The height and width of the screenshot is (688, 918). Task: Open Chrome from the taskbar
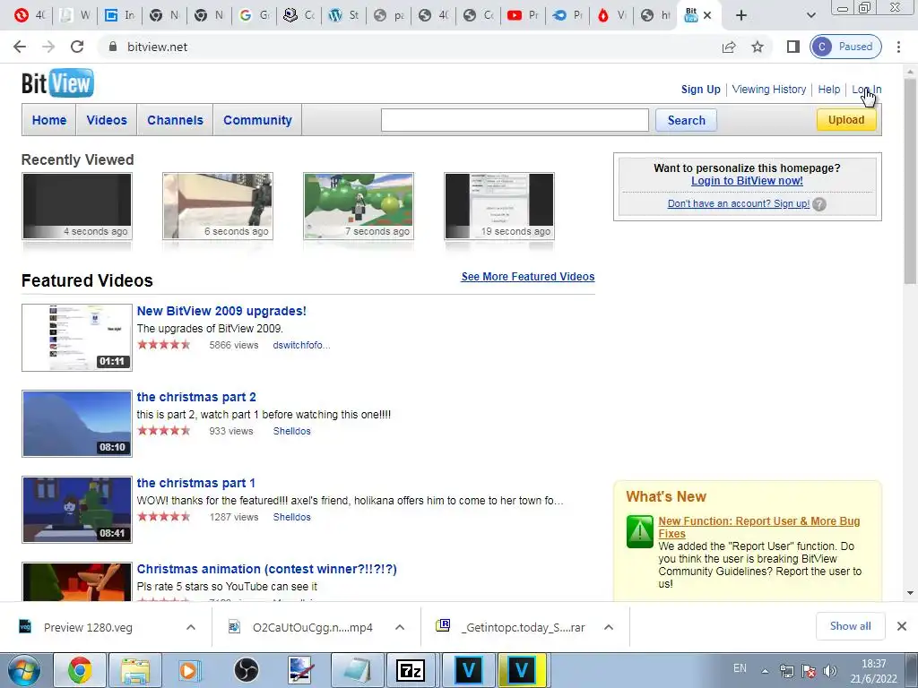pyautogui.click(x=80, y=670)
